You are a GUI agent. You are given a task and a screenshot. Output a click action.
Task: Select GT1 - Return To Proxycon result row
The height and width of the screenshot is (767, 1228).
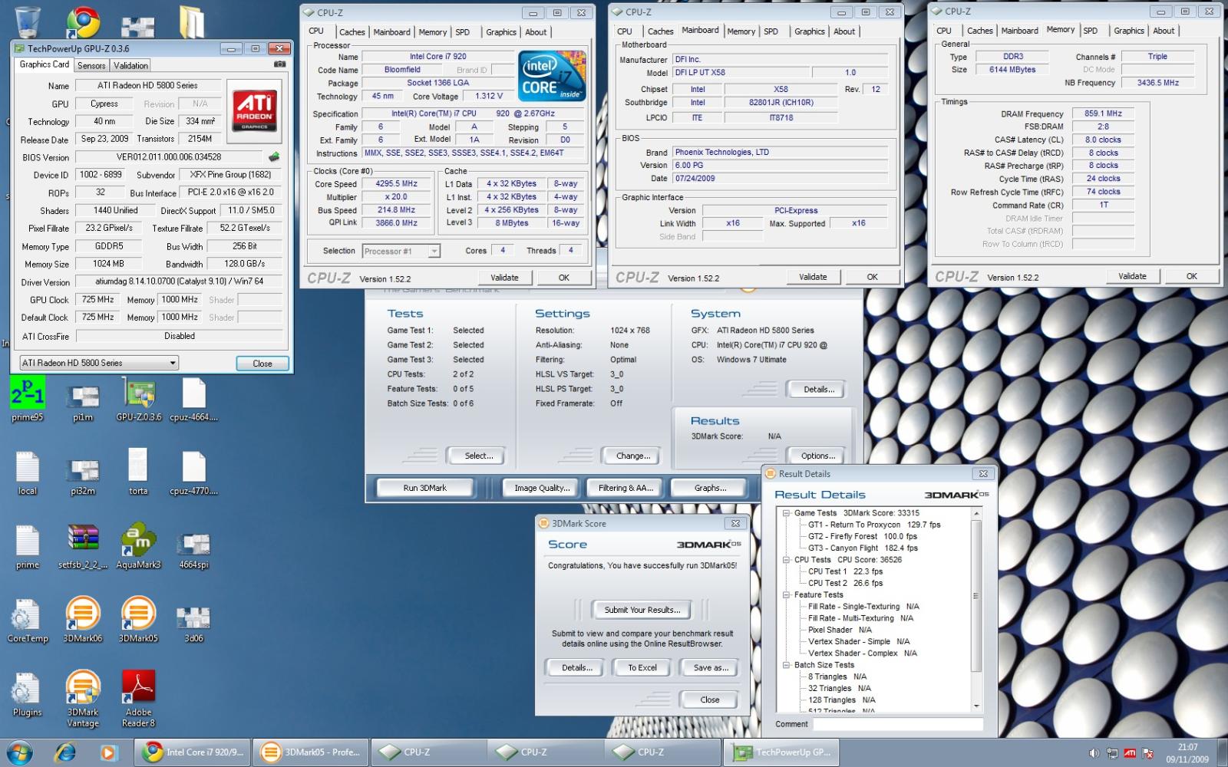point(873,525)
